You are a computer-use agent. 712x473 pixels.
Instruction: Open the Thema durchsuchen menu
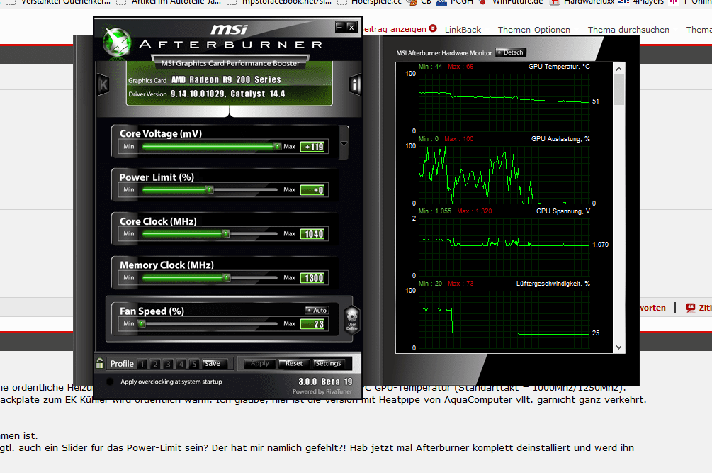coord(628,30)
